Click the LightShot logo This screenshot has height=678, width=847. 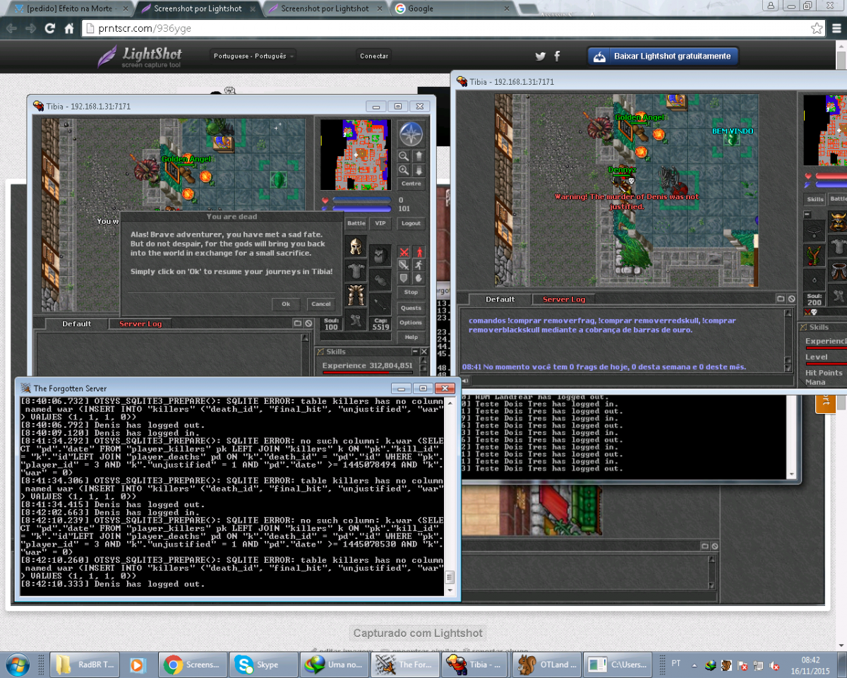pyautogui.click(x=140, y=56)
